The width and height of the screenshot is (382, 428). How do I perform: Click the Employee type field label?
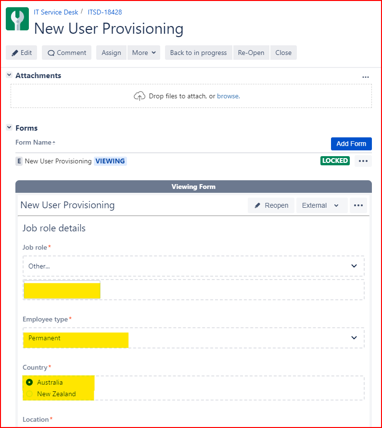coord(45,319)
